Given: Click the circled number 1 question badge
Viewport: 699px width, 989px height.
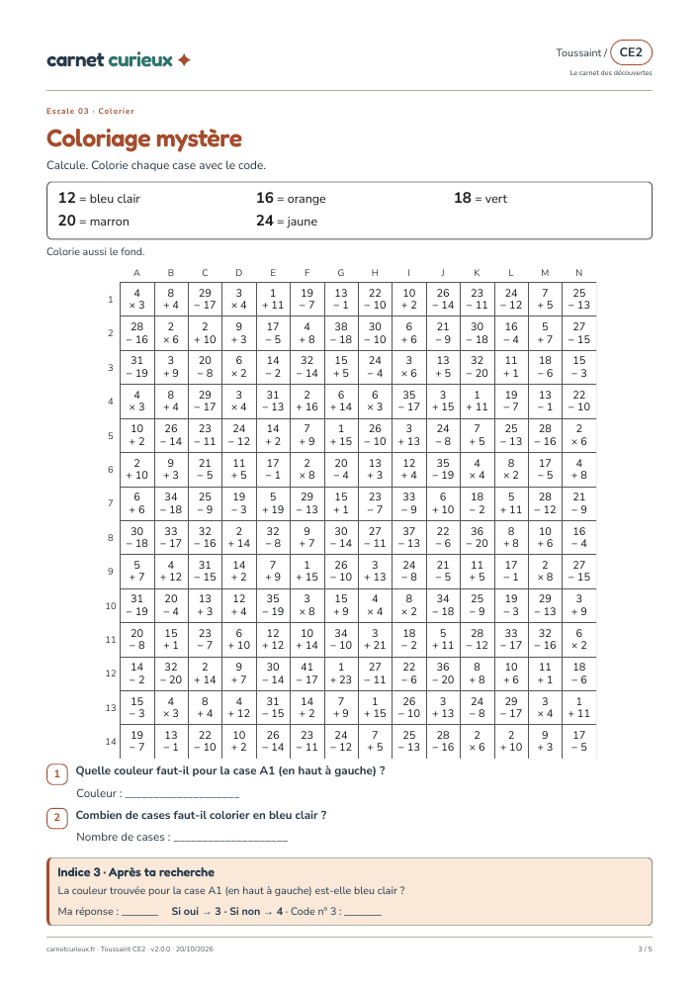Looking at the screenshot, I should (x=56, y=774).
